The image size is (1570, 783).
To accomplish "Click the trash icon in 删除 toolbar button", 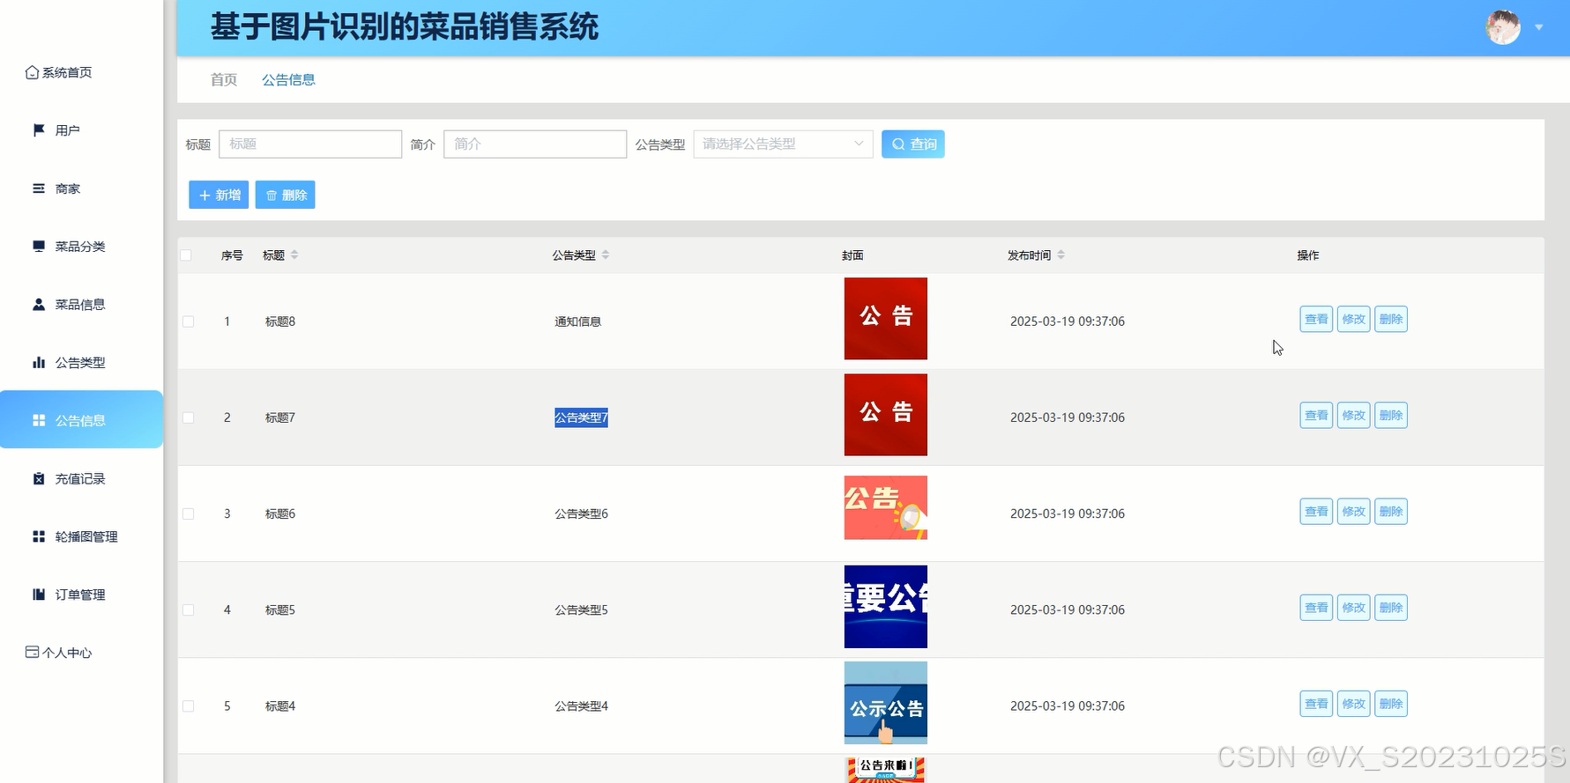I will [x=272, y=196].
